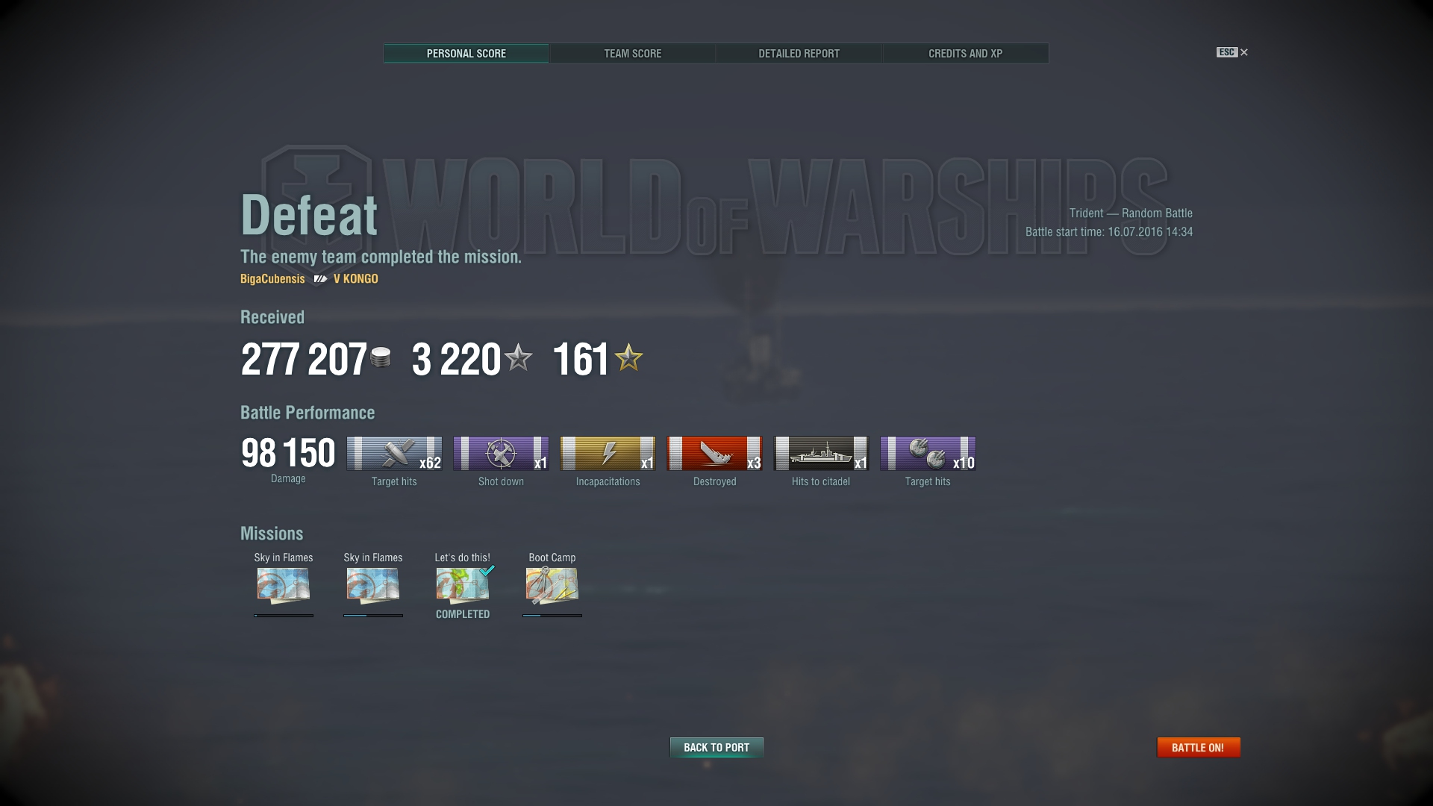The width and height of the screenshot is (1433, 806).
Task: Click the x10 secondary Target hits ribbon
Action: 928,454
